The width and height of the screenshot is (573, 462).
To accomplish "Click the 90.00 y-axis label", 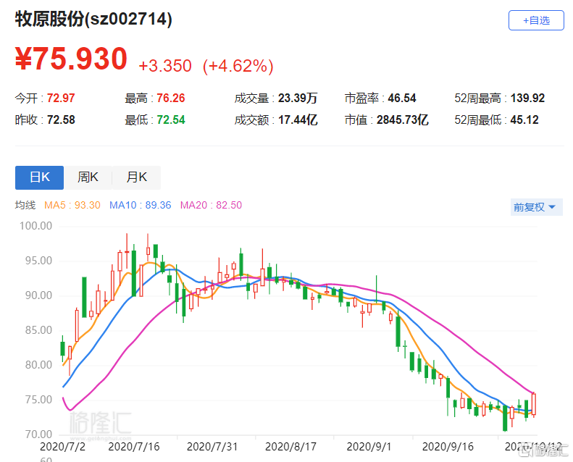I will pyautogui.click(x=38, y=295).
